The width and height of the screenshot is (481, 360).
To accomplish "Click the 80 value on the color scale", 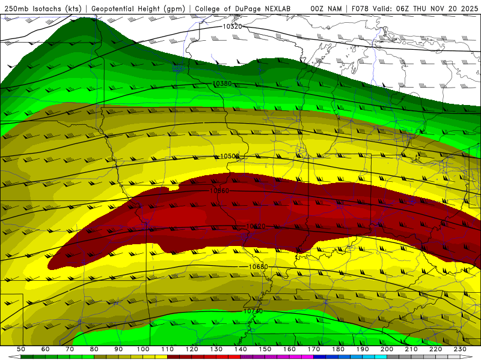I will (x=94, y=349).
